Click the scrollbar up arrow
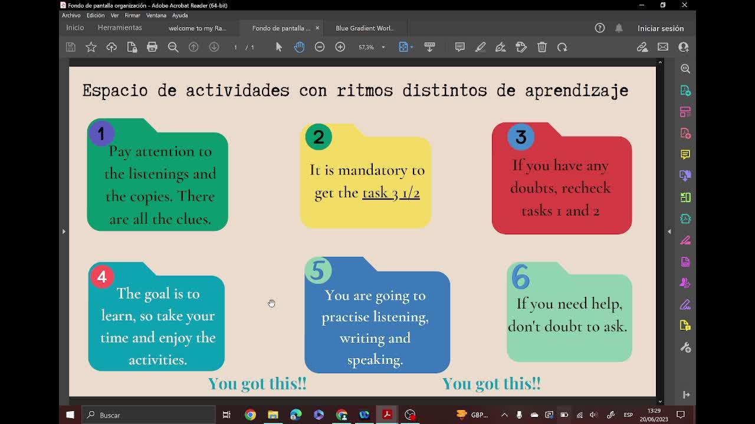Viewport: 755px width, 424px height. (x=660, y=62)
